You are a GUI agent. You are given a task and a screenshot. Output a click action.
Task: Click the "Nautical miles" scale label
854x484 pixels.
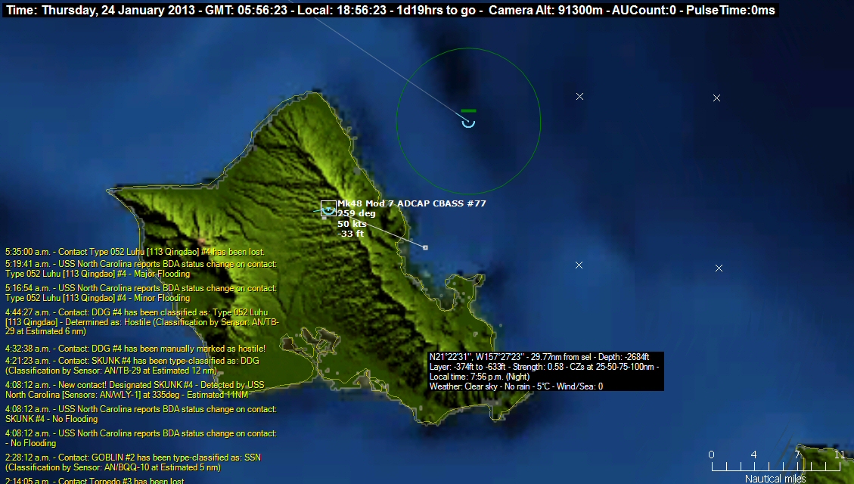tap(775, 479)
